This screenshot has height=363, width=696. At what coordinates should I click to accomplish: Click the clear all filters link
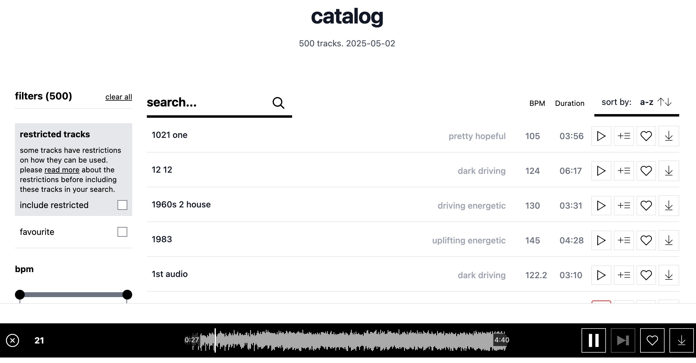(x=119, y=97)
